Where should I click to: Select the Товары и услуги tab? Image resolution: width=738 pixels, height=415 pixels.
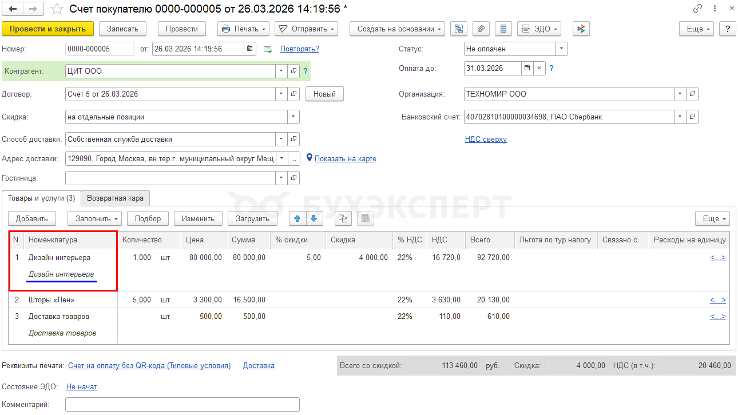41,198
